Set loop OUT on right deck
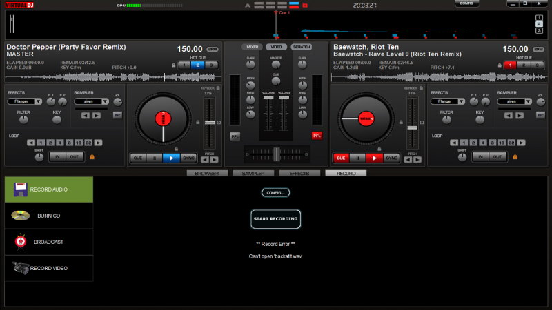 coord(497,157)
